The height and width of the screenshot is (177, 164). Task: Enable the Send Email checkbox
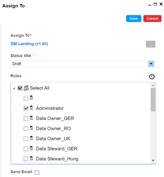pyautogui.click(x=37, y=172)
